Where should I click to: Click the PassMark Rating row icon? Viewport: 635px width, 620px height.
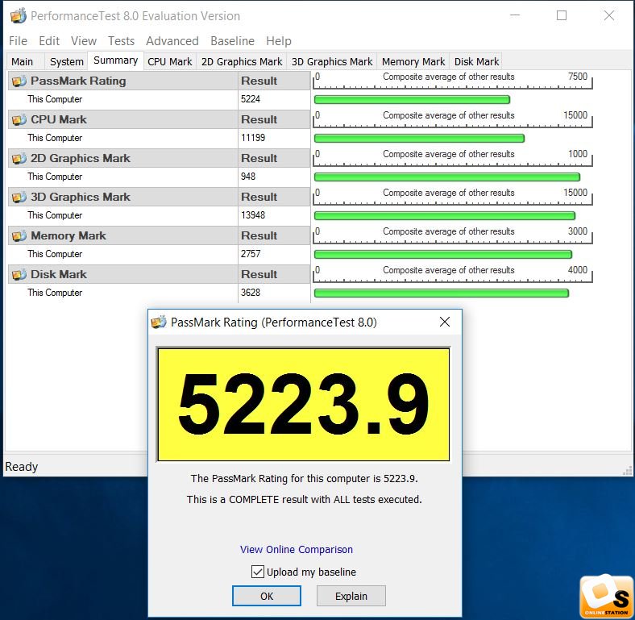[x=19, y=81]
